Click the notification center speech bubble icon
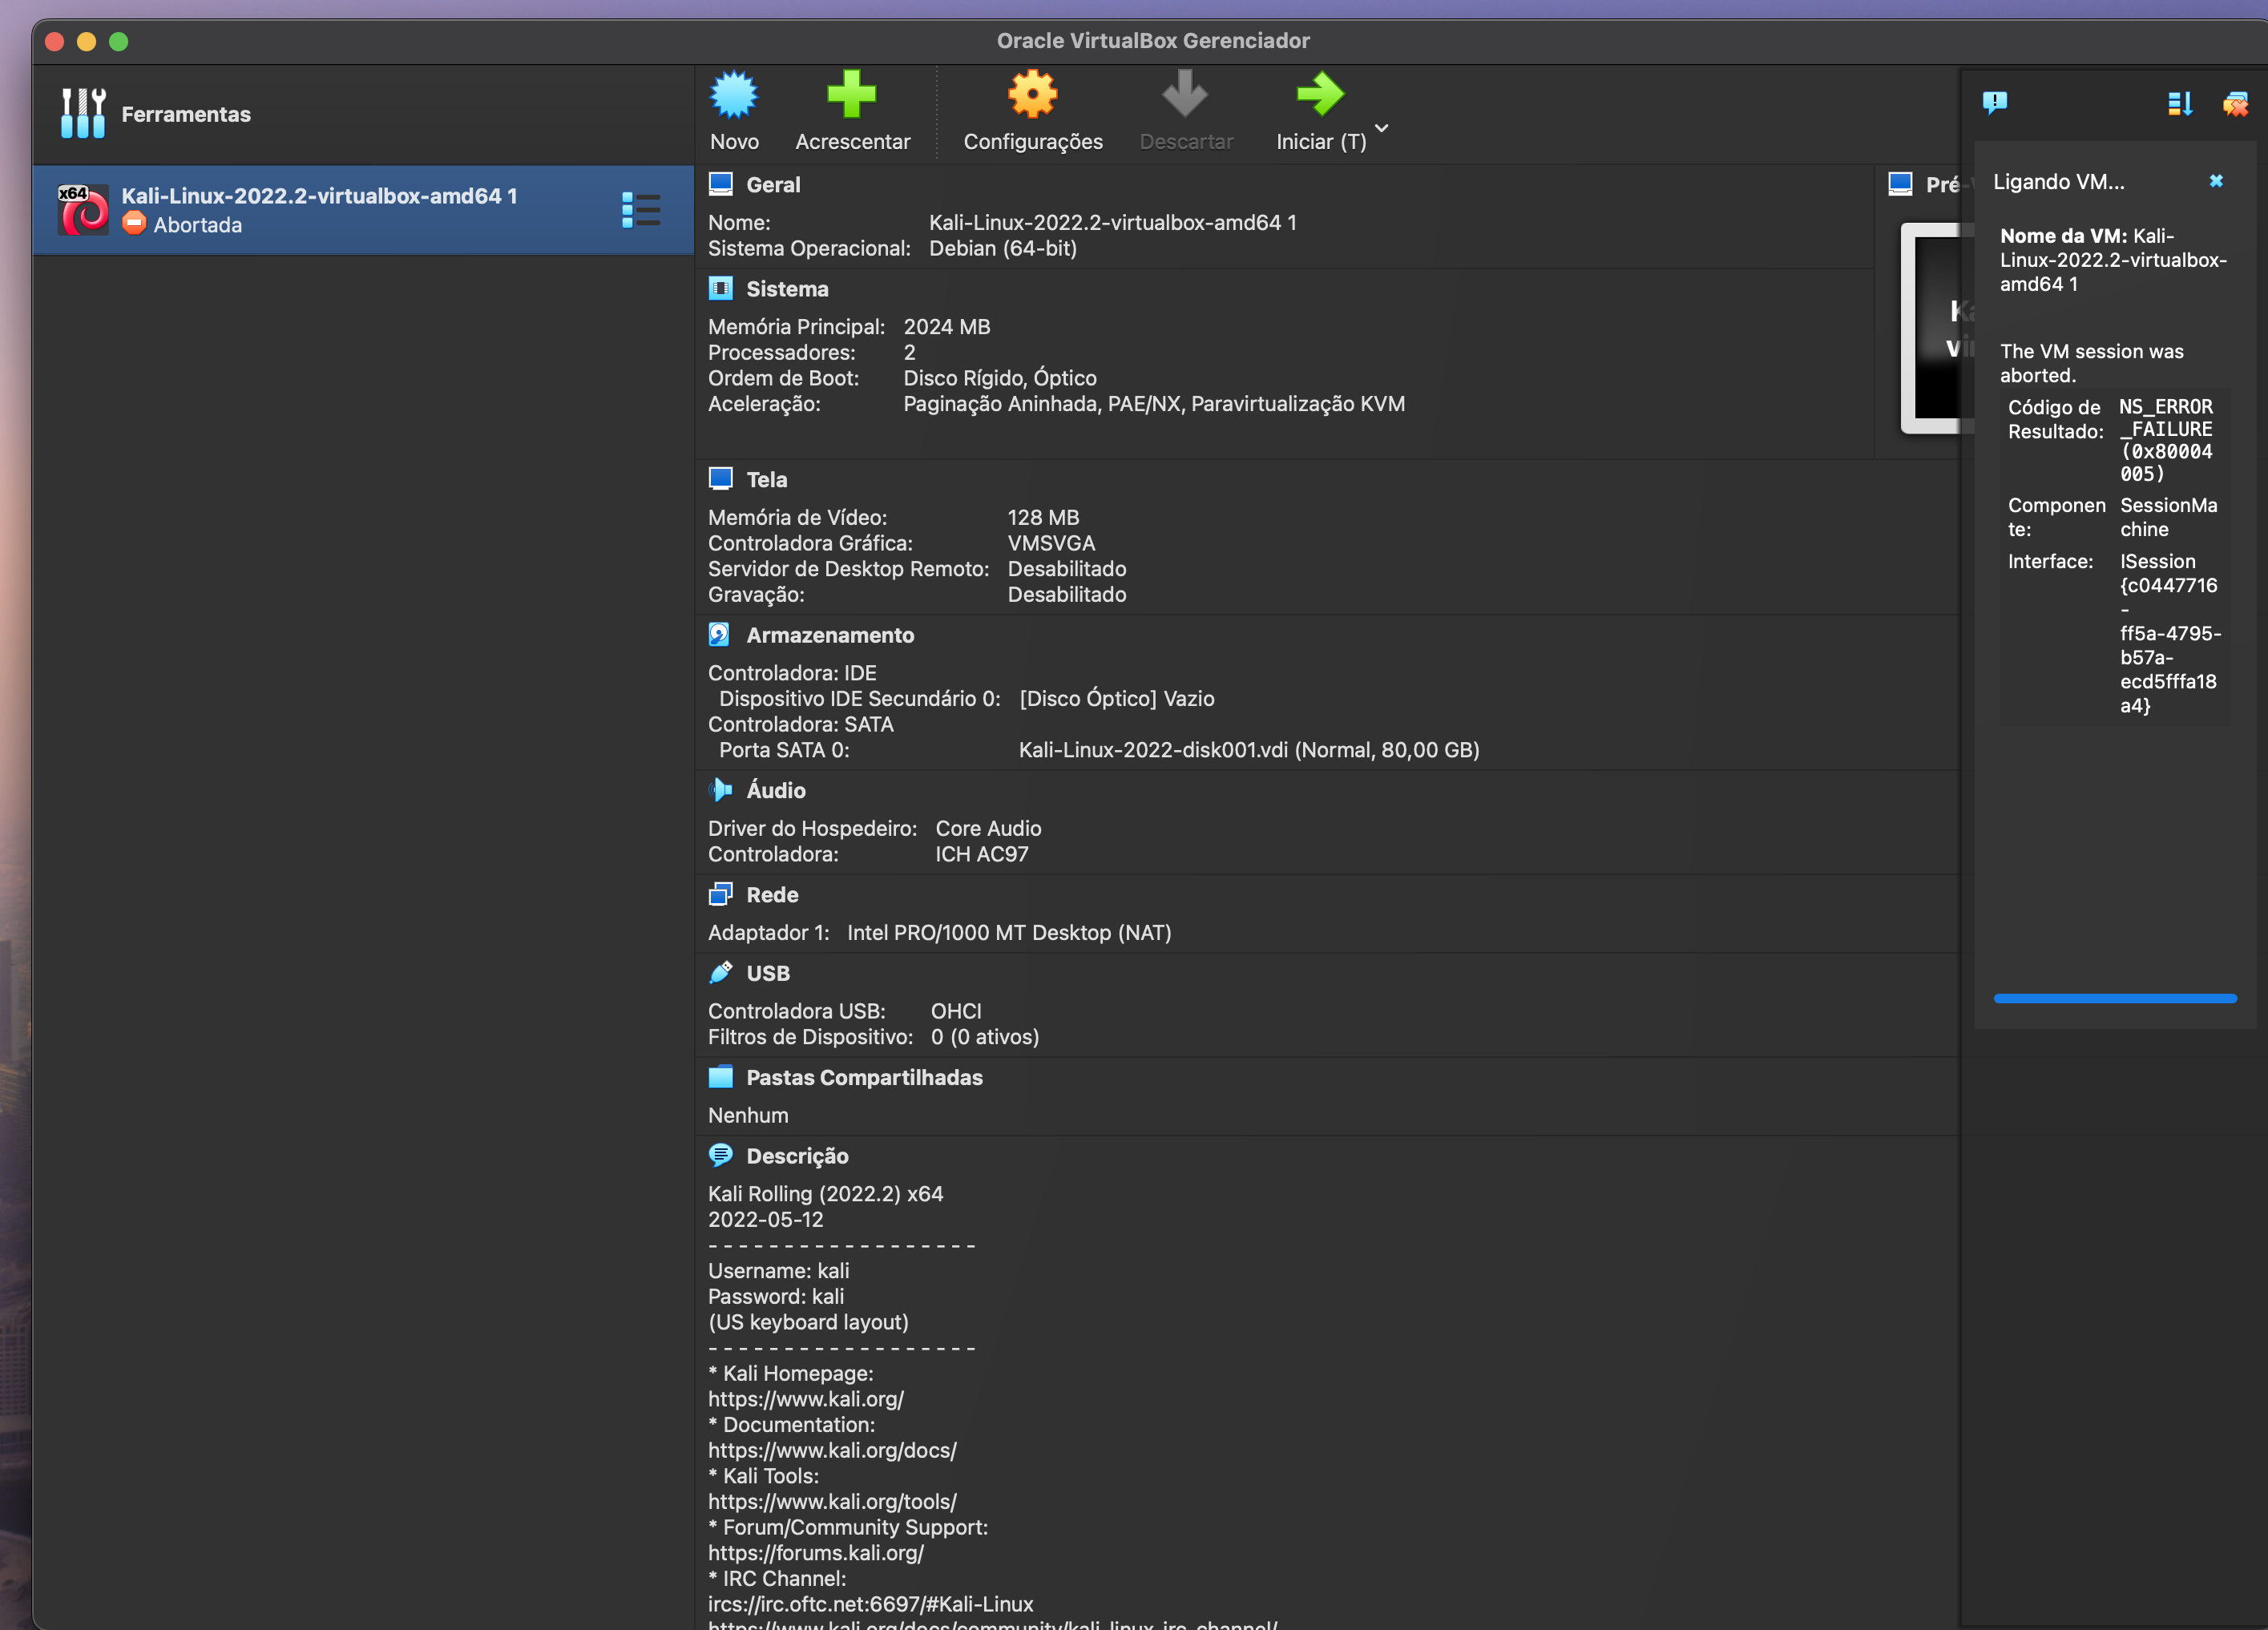Screen dimensions: 2268x1630 pyautogui.click(x=1995, y=103)
